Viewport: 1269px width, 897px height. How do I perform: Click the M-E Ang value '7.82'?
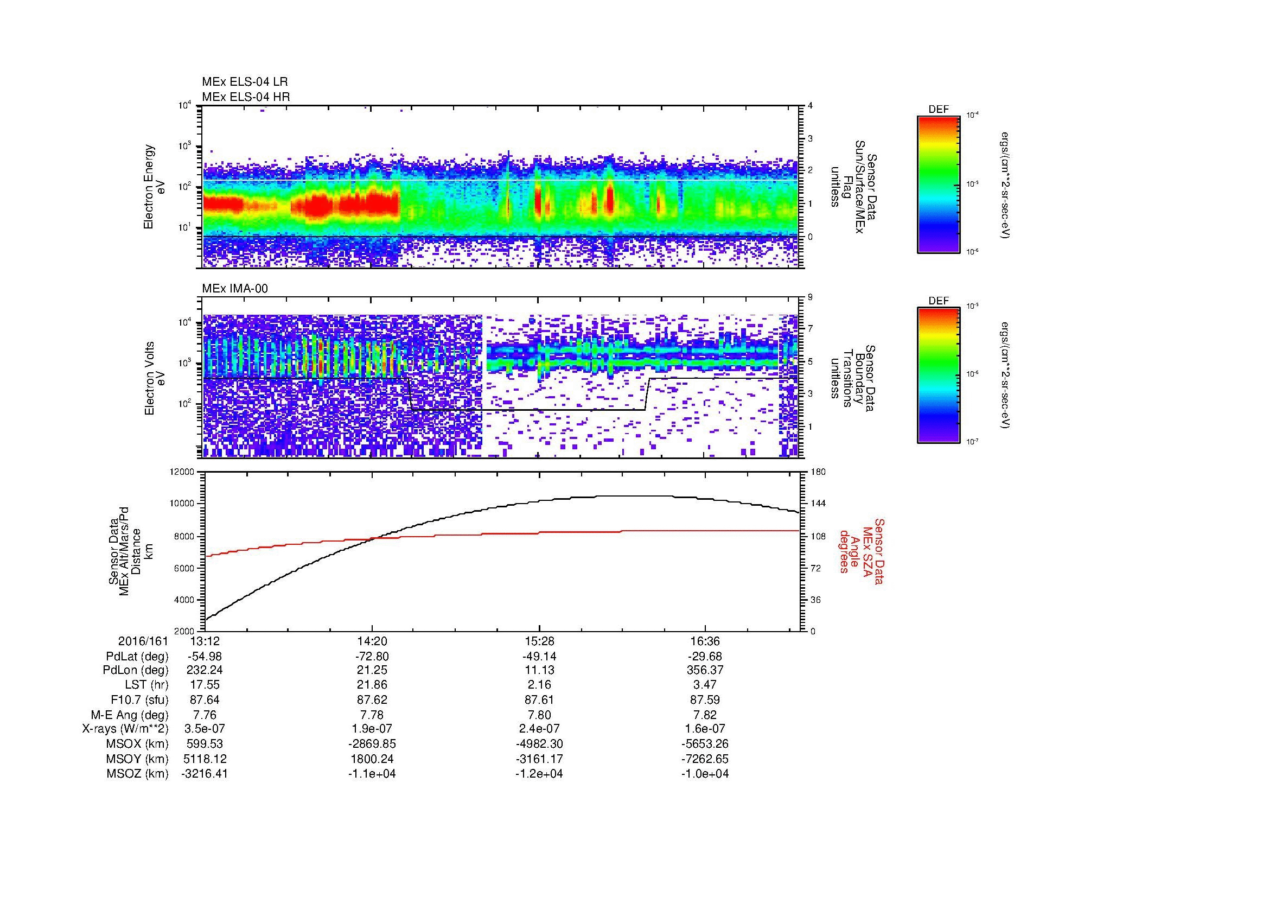tap(705, 715)
